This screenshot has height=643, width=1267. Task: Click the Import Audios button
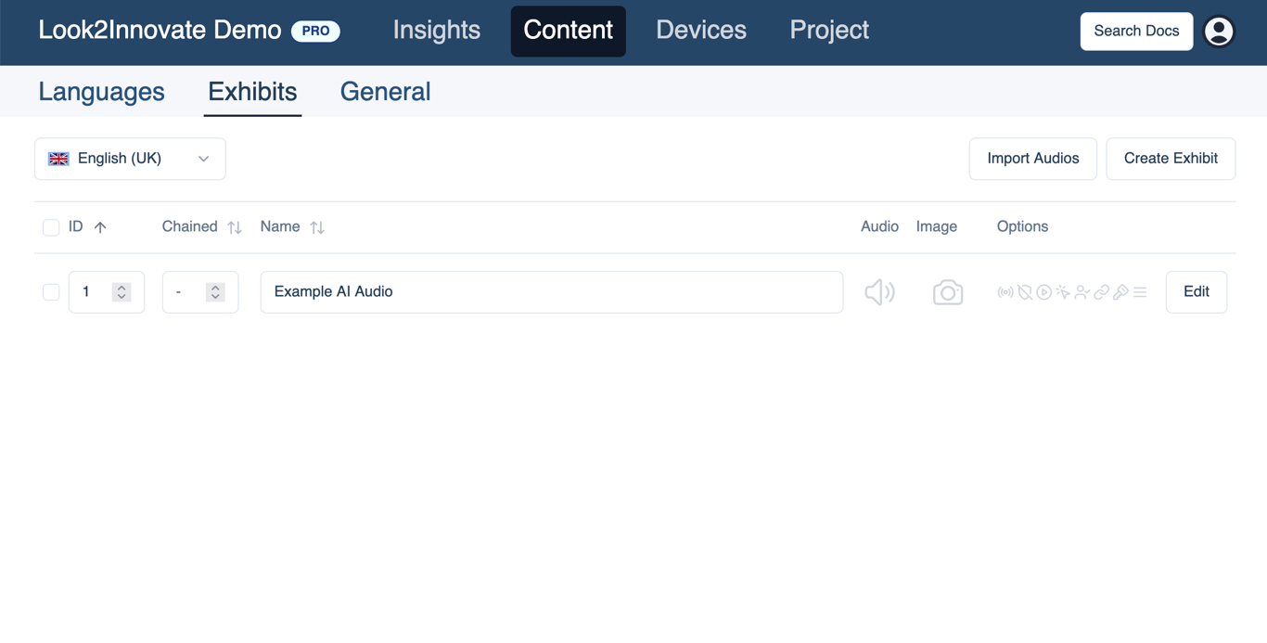[1033, 159]
